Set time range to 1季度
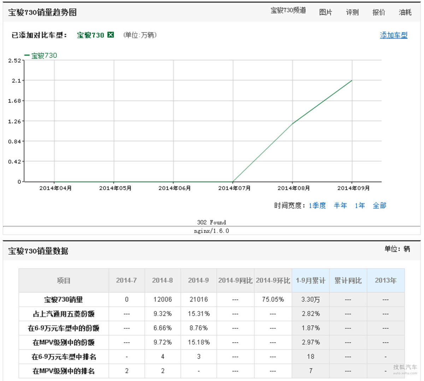 pos(317,205)
